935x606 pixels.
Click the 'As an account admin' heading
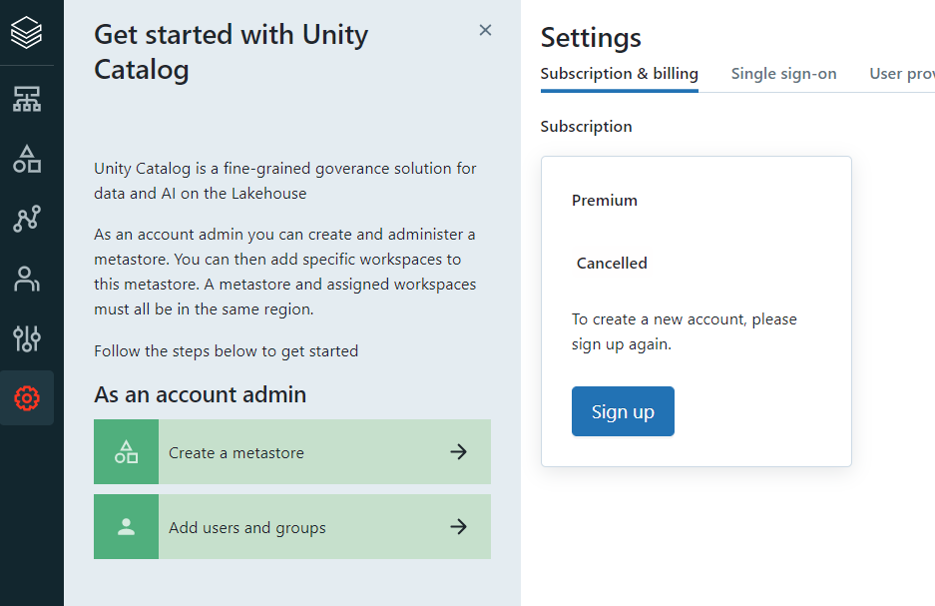[x=200, y=395]
